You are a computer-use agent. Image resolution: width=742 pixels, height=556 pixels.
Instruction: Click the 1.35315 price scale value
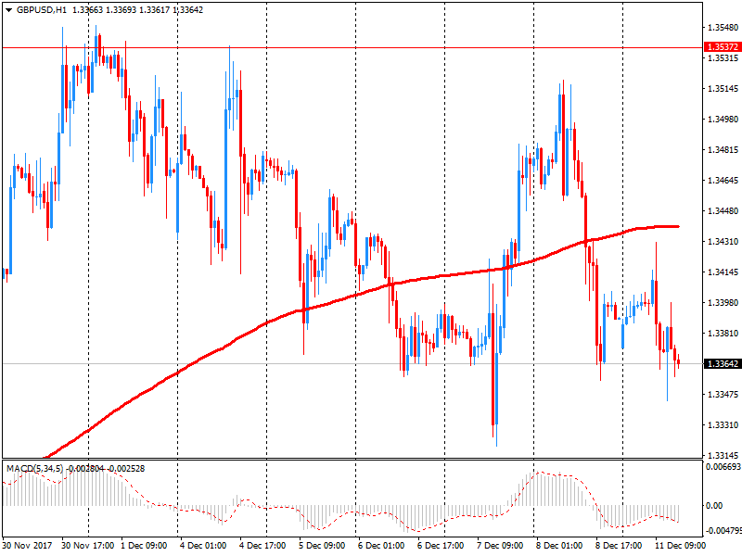723,58
